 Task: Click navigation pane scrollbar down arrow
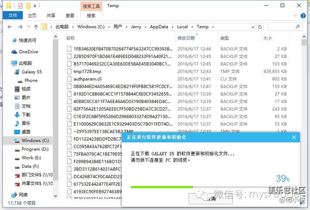click(55, 196)
